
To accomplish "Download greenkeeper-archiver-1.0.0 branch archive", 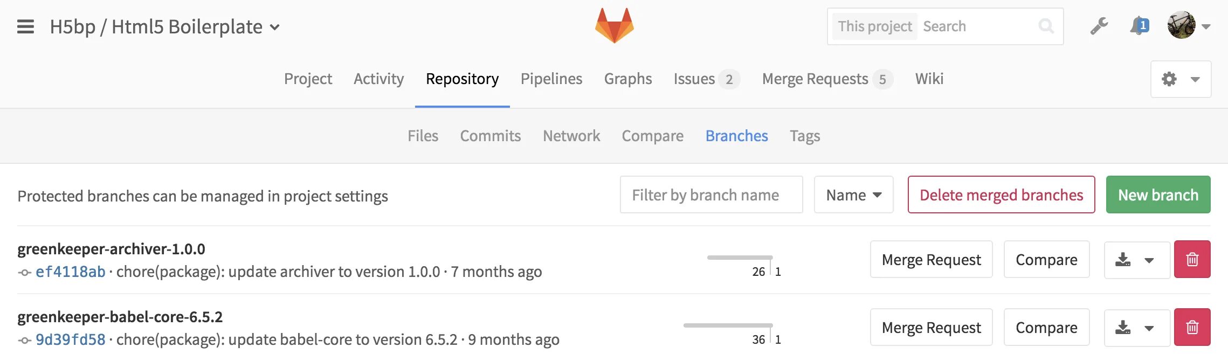I will pos(1123,260).
